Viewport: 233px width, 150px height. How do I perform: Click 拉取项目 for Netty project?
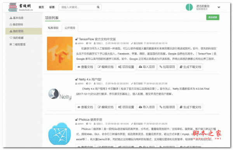pyautogui.click(x=167, y=107)
